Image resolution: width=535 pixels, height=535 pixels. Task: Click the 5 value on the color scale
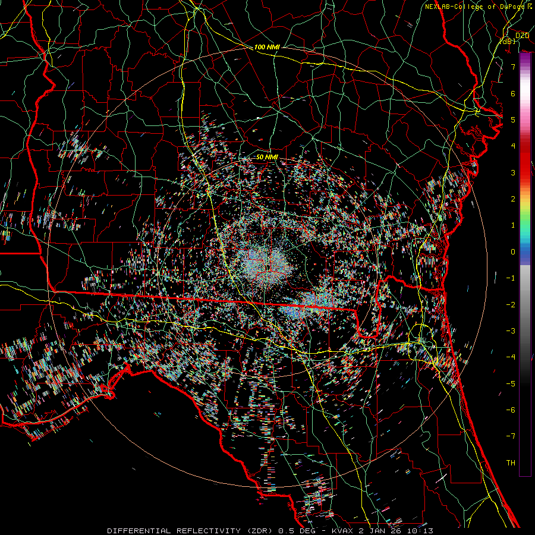click(x=513, y=119)
